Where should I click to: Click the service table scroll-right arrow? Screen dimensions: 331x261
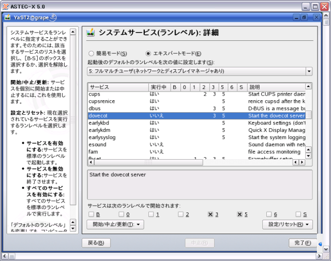click(302, 162)
